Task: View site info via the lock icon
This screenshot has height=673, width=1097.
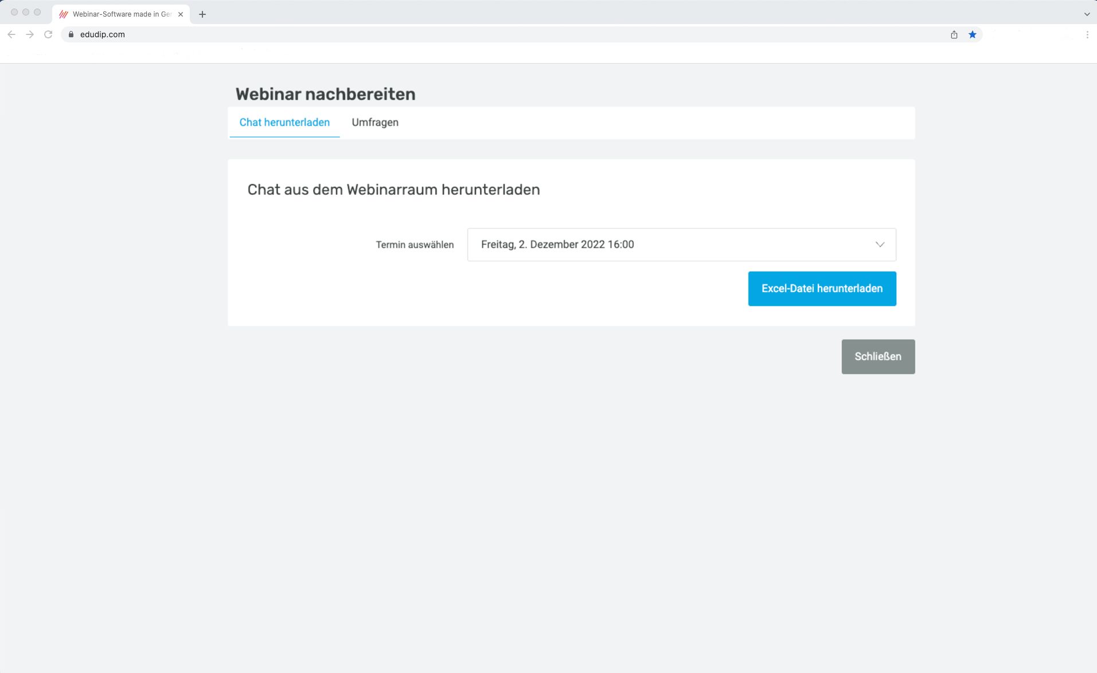Action: click(71, 34)
